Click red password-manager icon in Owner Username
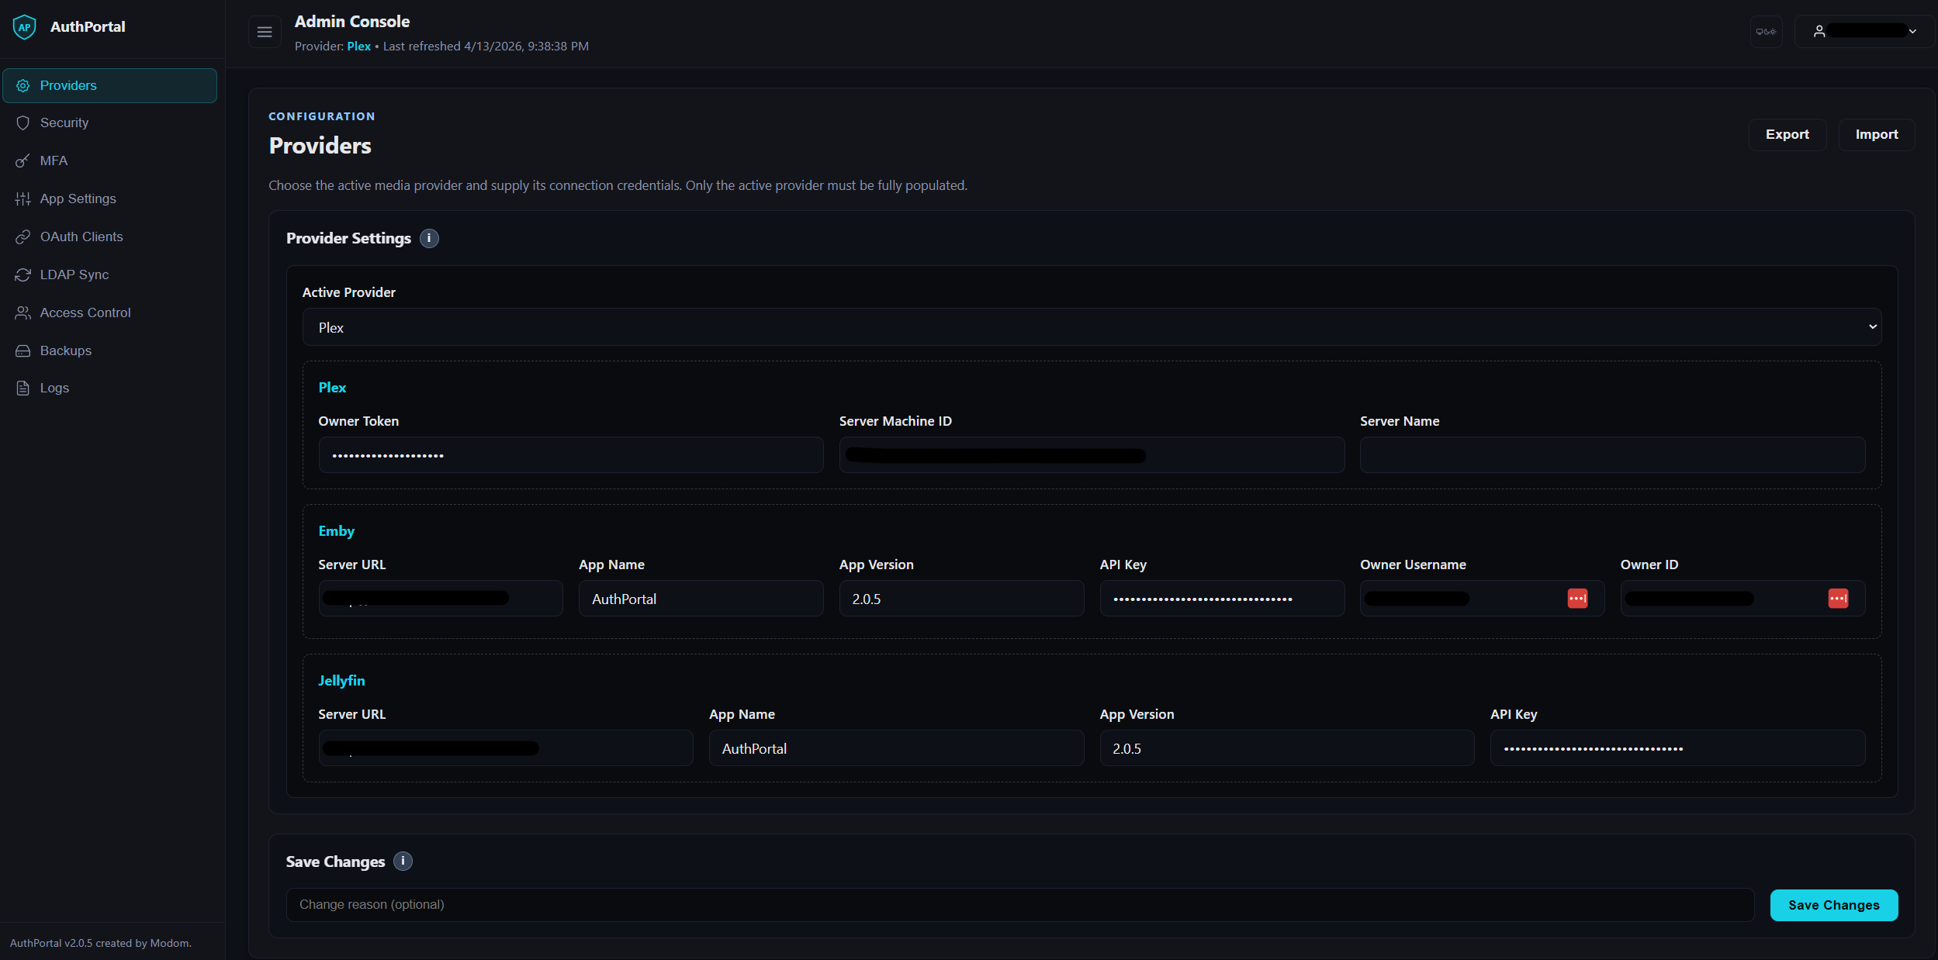Image resolution: width=1938 pixels, height=960 pixels. [1577, 599]
